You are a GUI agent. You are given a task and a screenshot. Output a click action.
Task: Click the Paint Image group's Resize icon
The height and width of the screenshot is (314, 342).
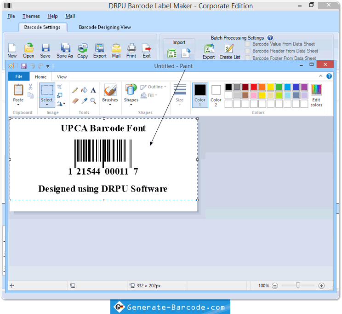[59, 95]
